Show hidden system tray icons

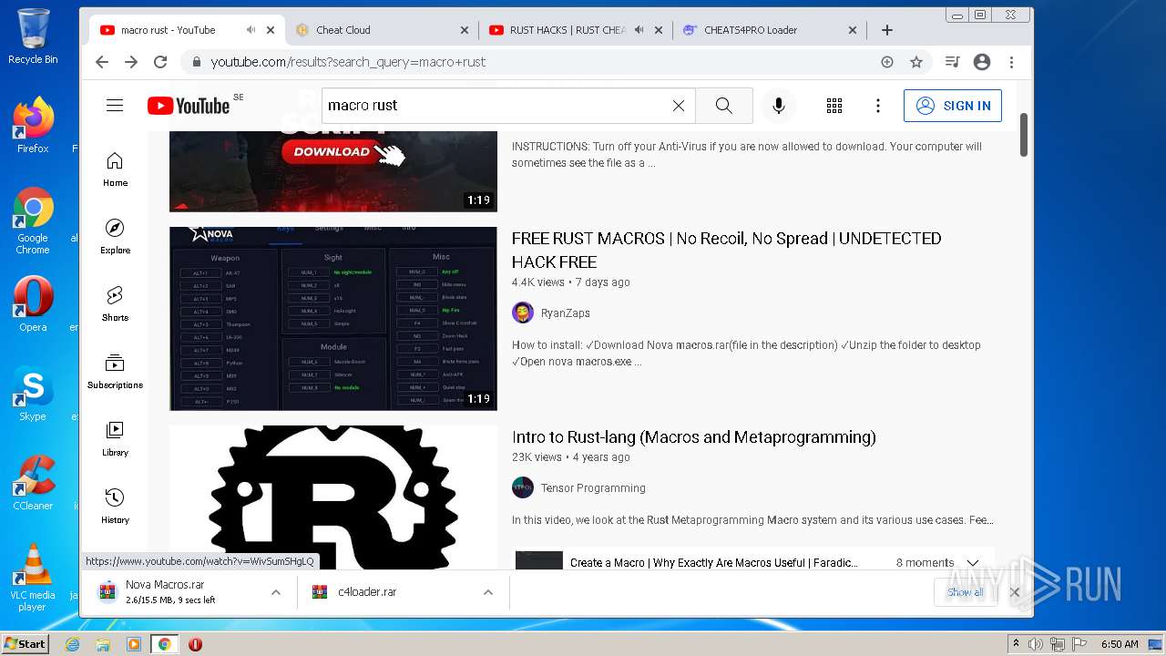click(x=1017, y=644)
